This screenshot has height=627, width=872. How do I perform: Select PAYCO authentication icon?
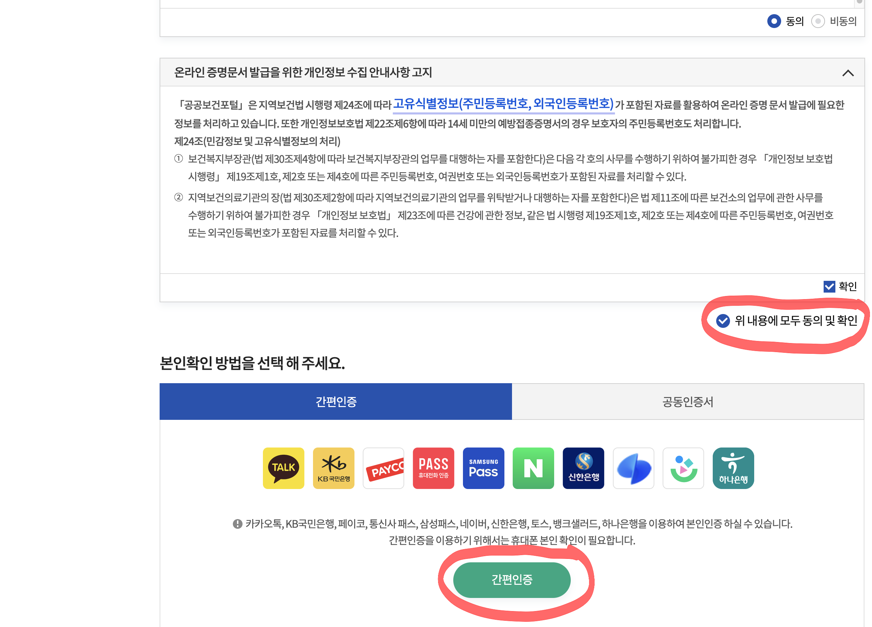[383, 468]
